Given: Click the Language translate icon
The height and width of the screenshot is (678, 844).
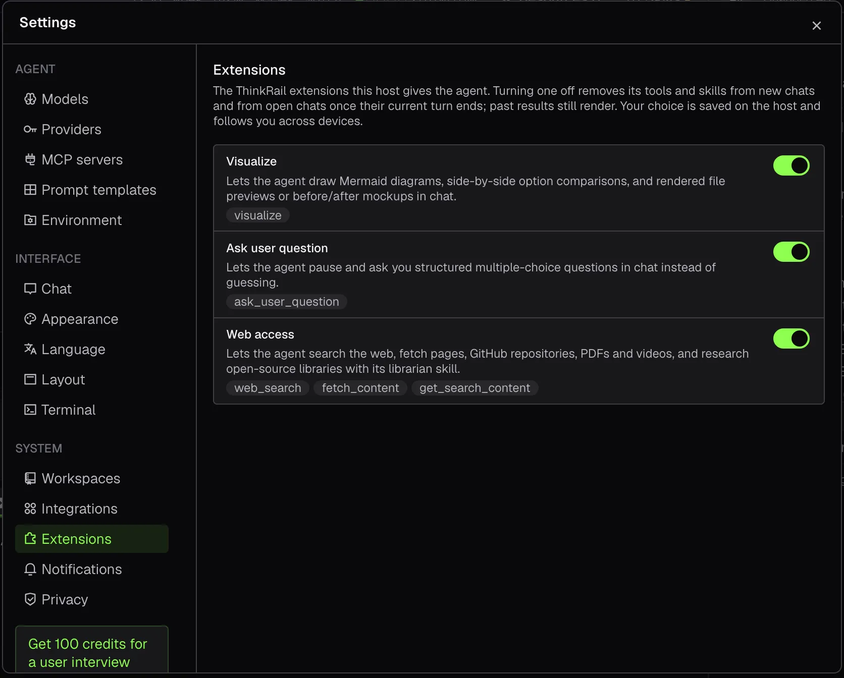Looking at the screenshot, I should 30,349.
